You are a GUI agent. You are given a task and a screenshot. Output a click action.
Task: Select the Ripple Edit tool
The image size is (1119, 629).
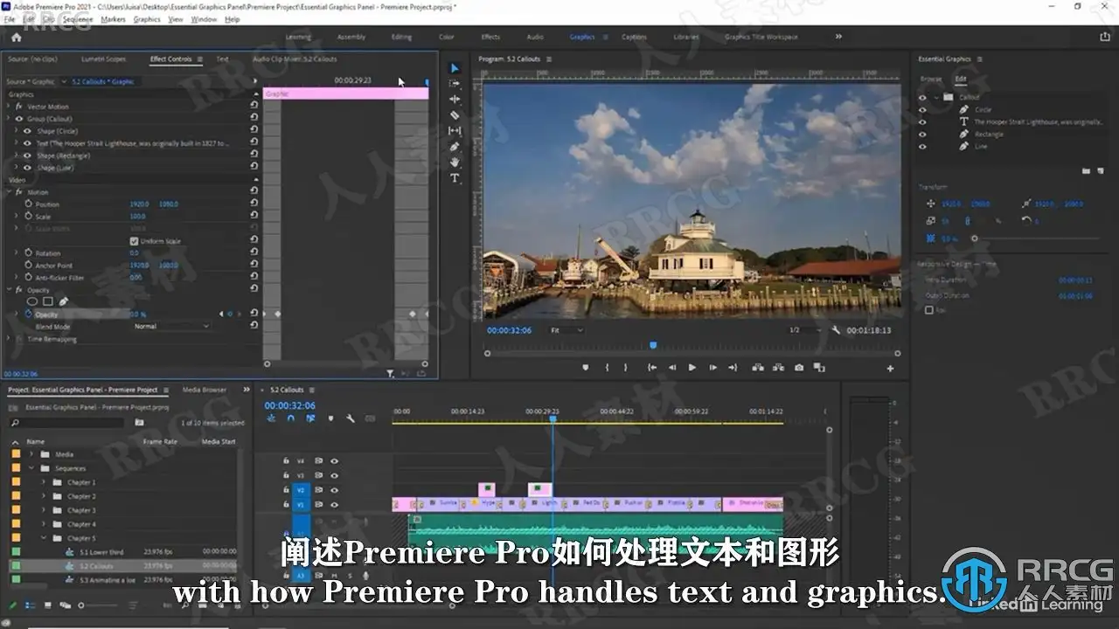click(x=455, y=100)
